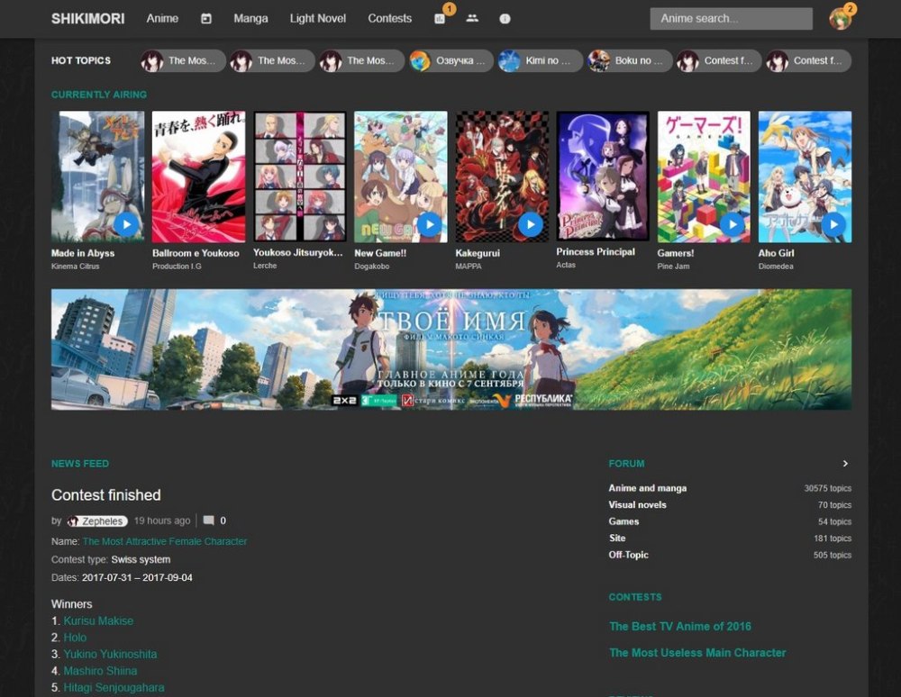Open the Kakegurui title link
This screenshot has width=901, height=697.
[x=478, y=253]
